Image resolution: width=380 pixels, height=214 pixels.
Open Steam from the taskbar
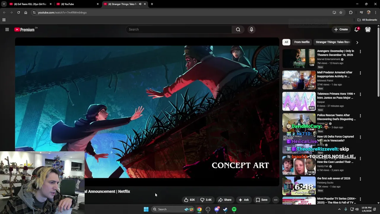point(225,209)
